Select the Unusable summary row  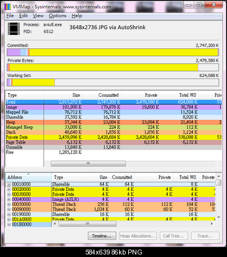(x=113, y=147)
